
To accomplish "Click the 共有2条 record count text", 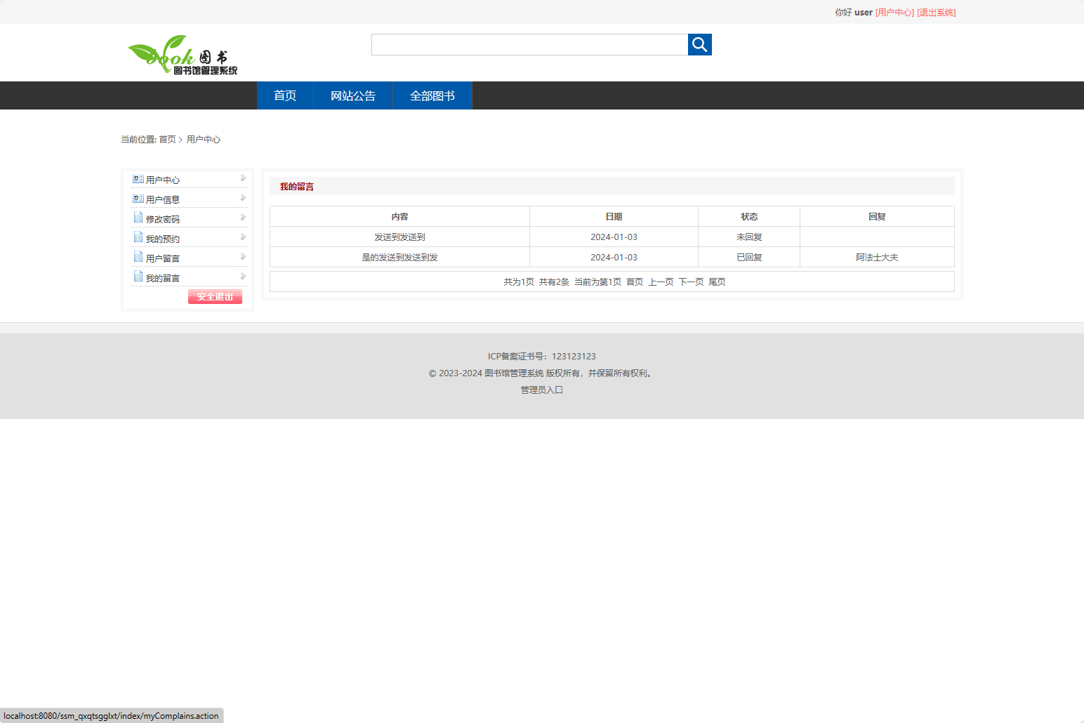I will click(554, 282).
